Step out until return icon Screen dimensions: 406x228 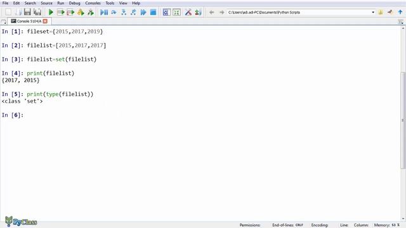point(133,12)
